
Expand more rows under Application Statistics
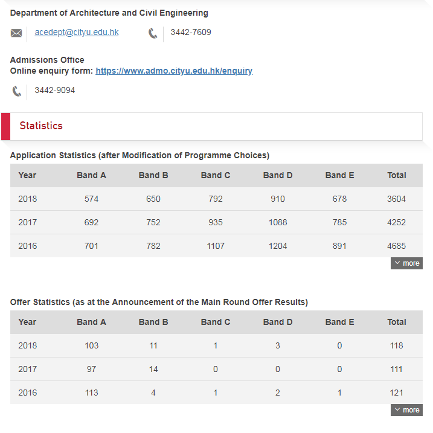coord(406,263)
